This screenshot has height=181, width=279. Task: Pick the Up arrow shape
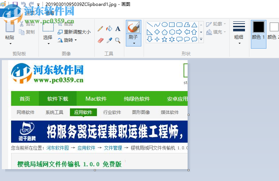pyautogui.click(x=194, y=32)
